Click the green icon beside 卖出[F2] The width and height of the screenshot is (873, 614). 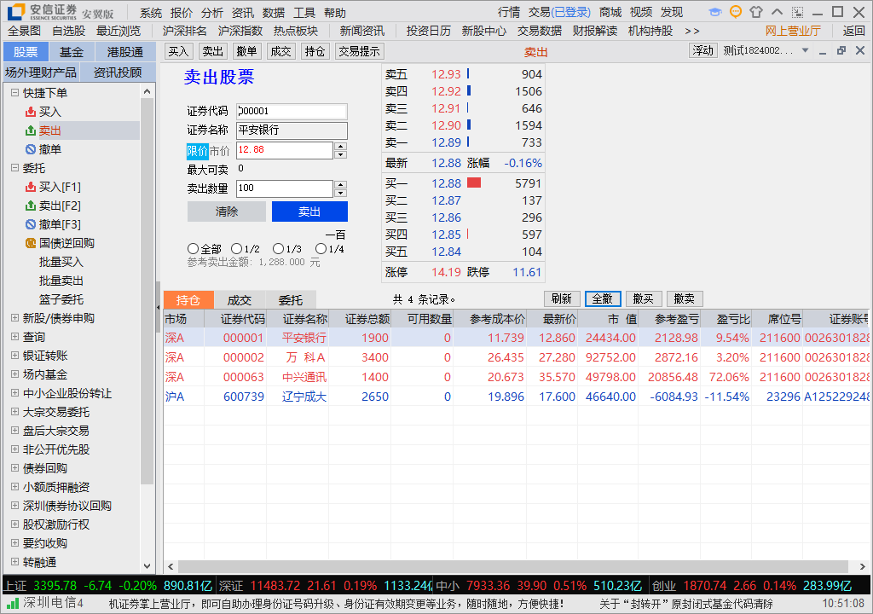(x=31, y=206)
